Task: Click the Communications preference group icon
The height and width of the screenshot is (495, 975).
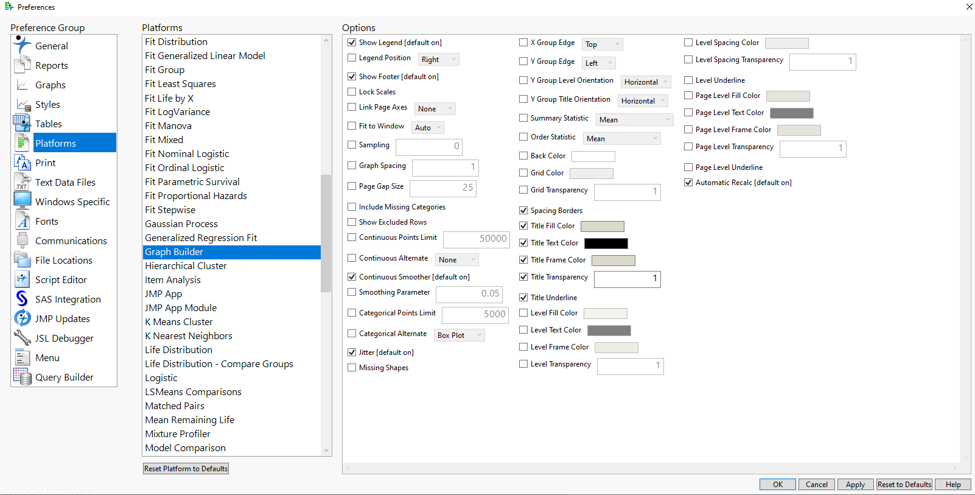Action: pyautogui.click(x=23, y=240)
